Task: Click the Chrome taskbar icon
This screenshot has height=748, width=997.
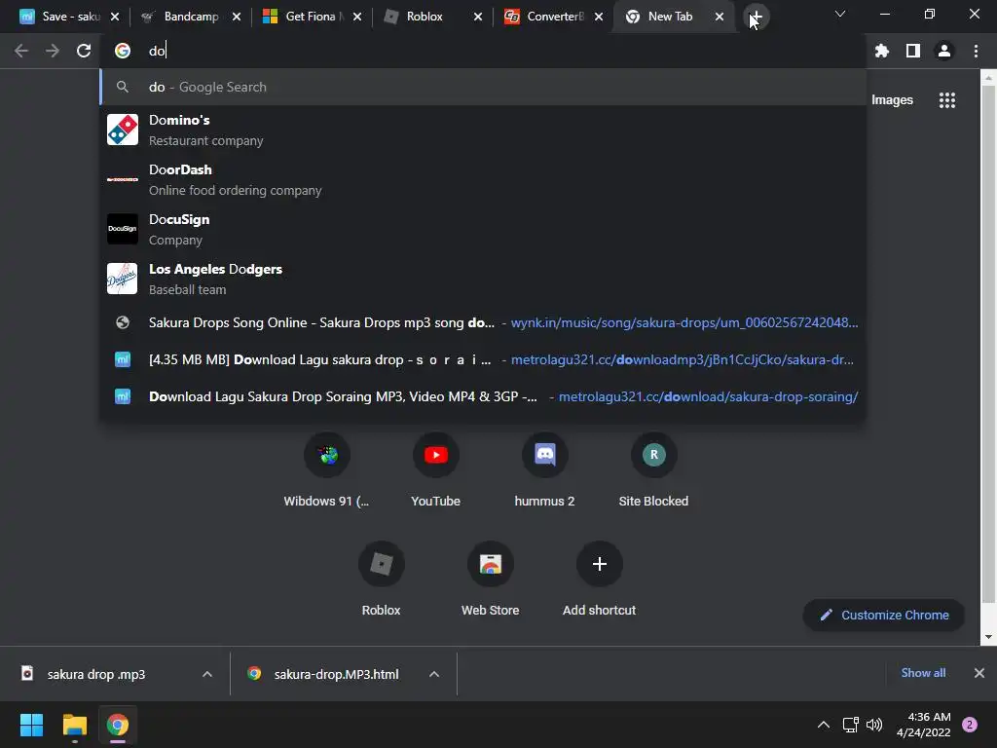Action: pos(118,725)
